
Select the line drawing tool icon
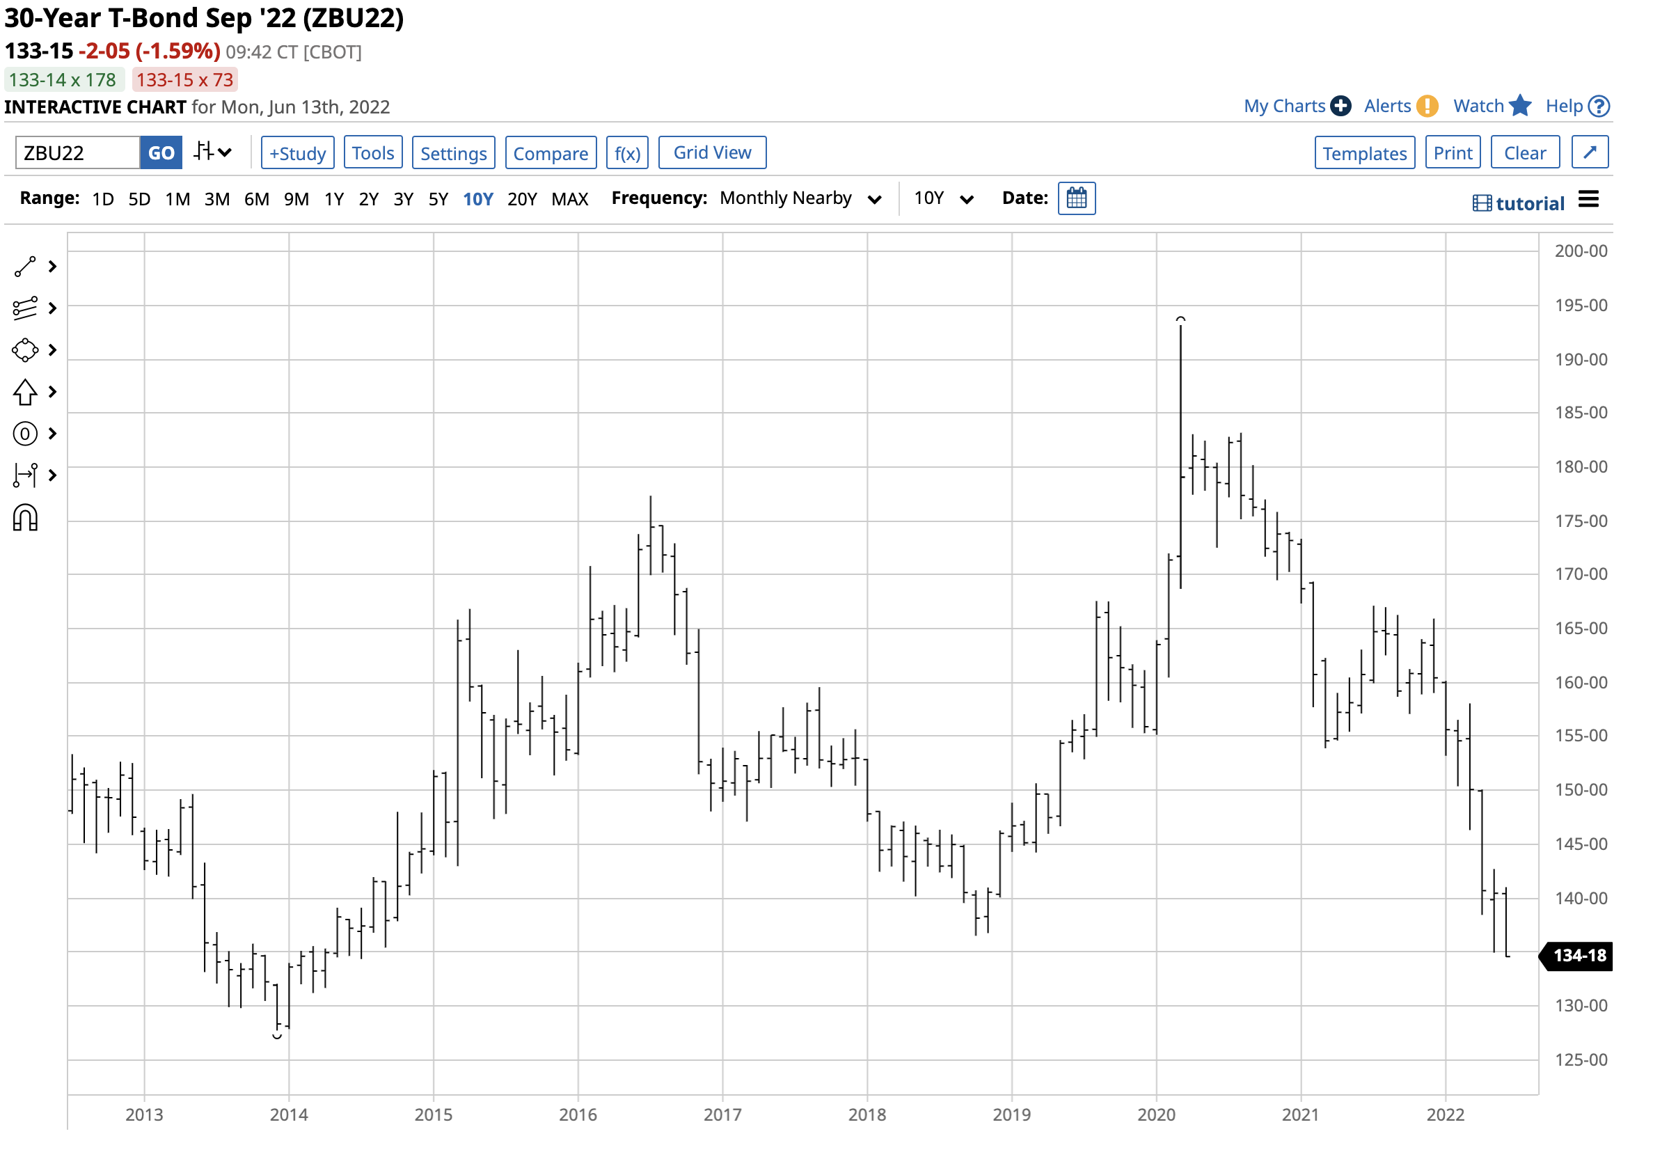[x=25, y=267]
